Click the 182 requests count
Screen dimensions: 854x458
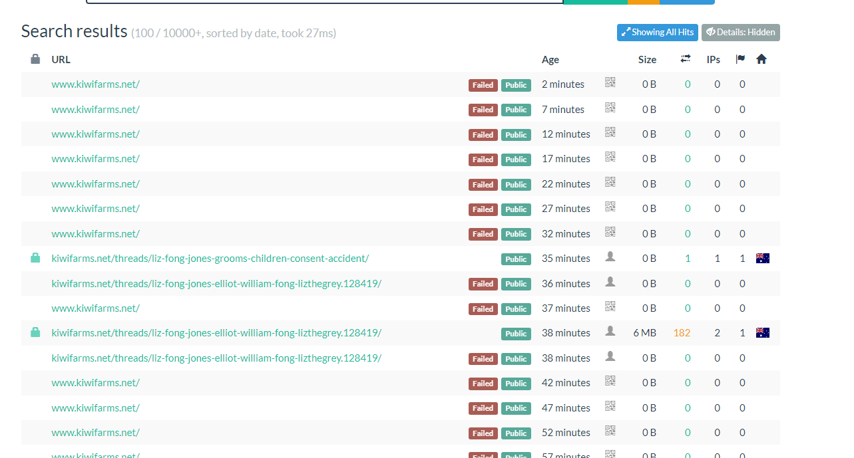pyautogui.click(x=682, y=333)
